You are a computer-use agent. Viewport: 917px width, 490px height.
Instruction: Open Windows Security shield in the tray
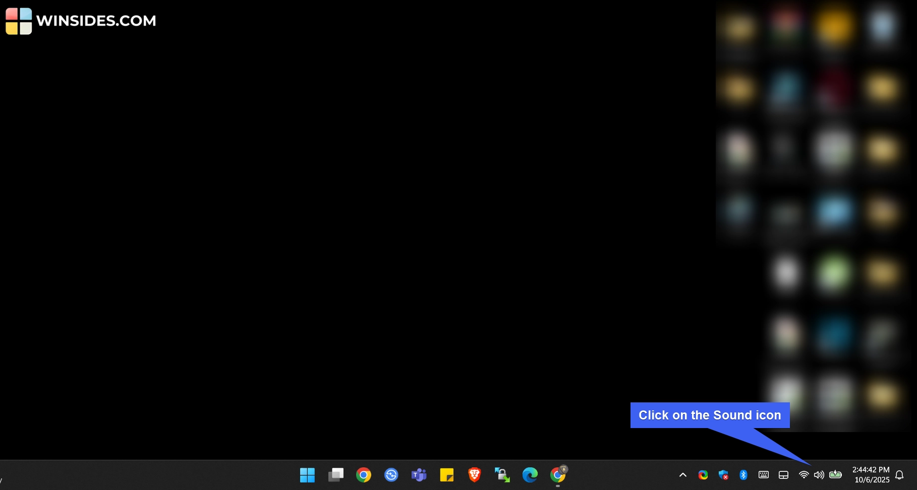click(x=723, y=475)
